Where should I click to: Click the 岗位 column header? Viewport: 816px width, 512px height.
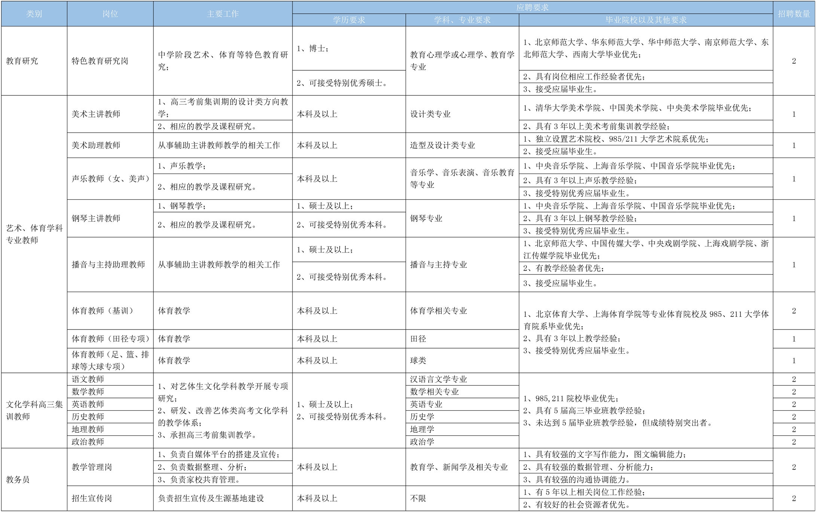pyautogui.click(x=110, y=14)
